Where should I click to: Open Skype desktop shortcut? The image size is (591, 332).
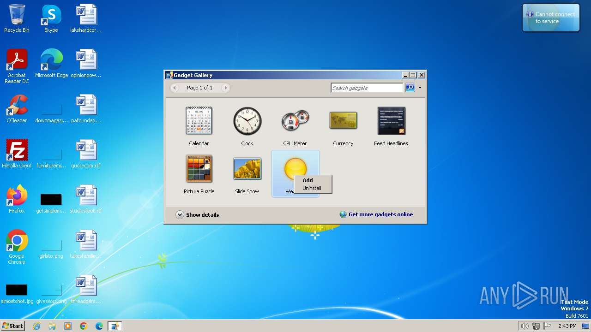point(51,18)
